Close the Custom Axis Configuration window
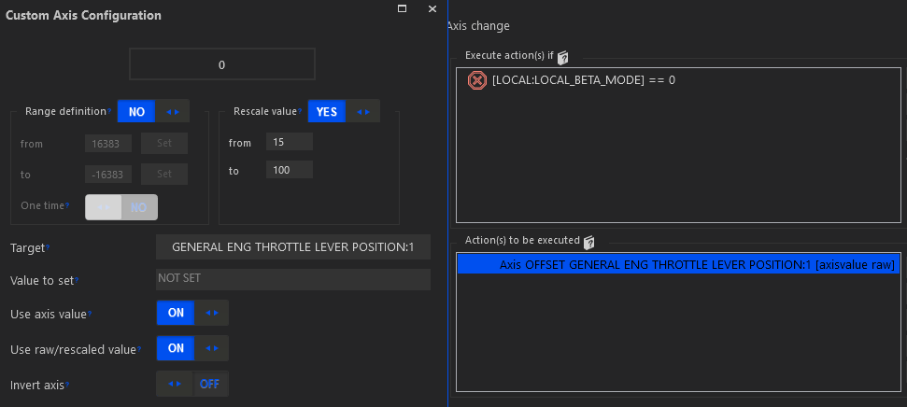 point(432,8)
